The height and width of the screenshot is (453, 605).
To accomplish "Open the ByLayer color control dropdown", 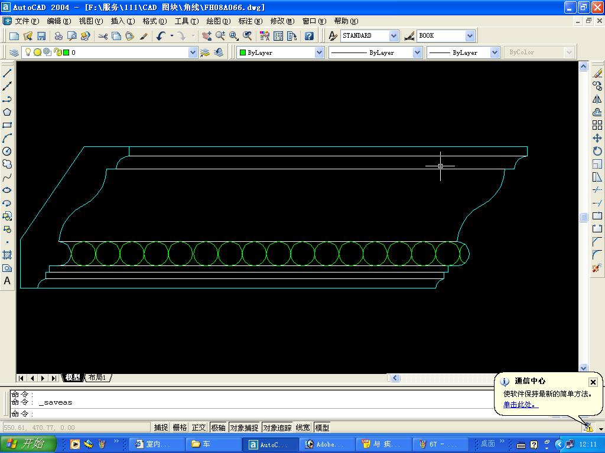I will click(x=319, y=52).
